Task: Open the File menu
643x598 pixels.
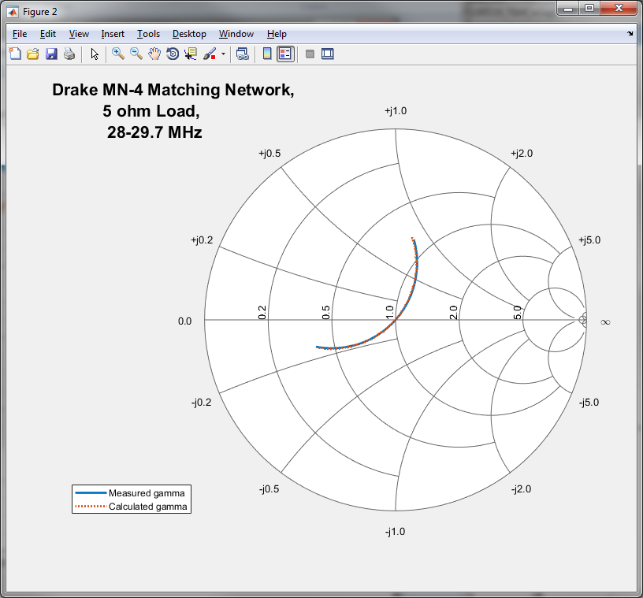Action: [20, 34]
